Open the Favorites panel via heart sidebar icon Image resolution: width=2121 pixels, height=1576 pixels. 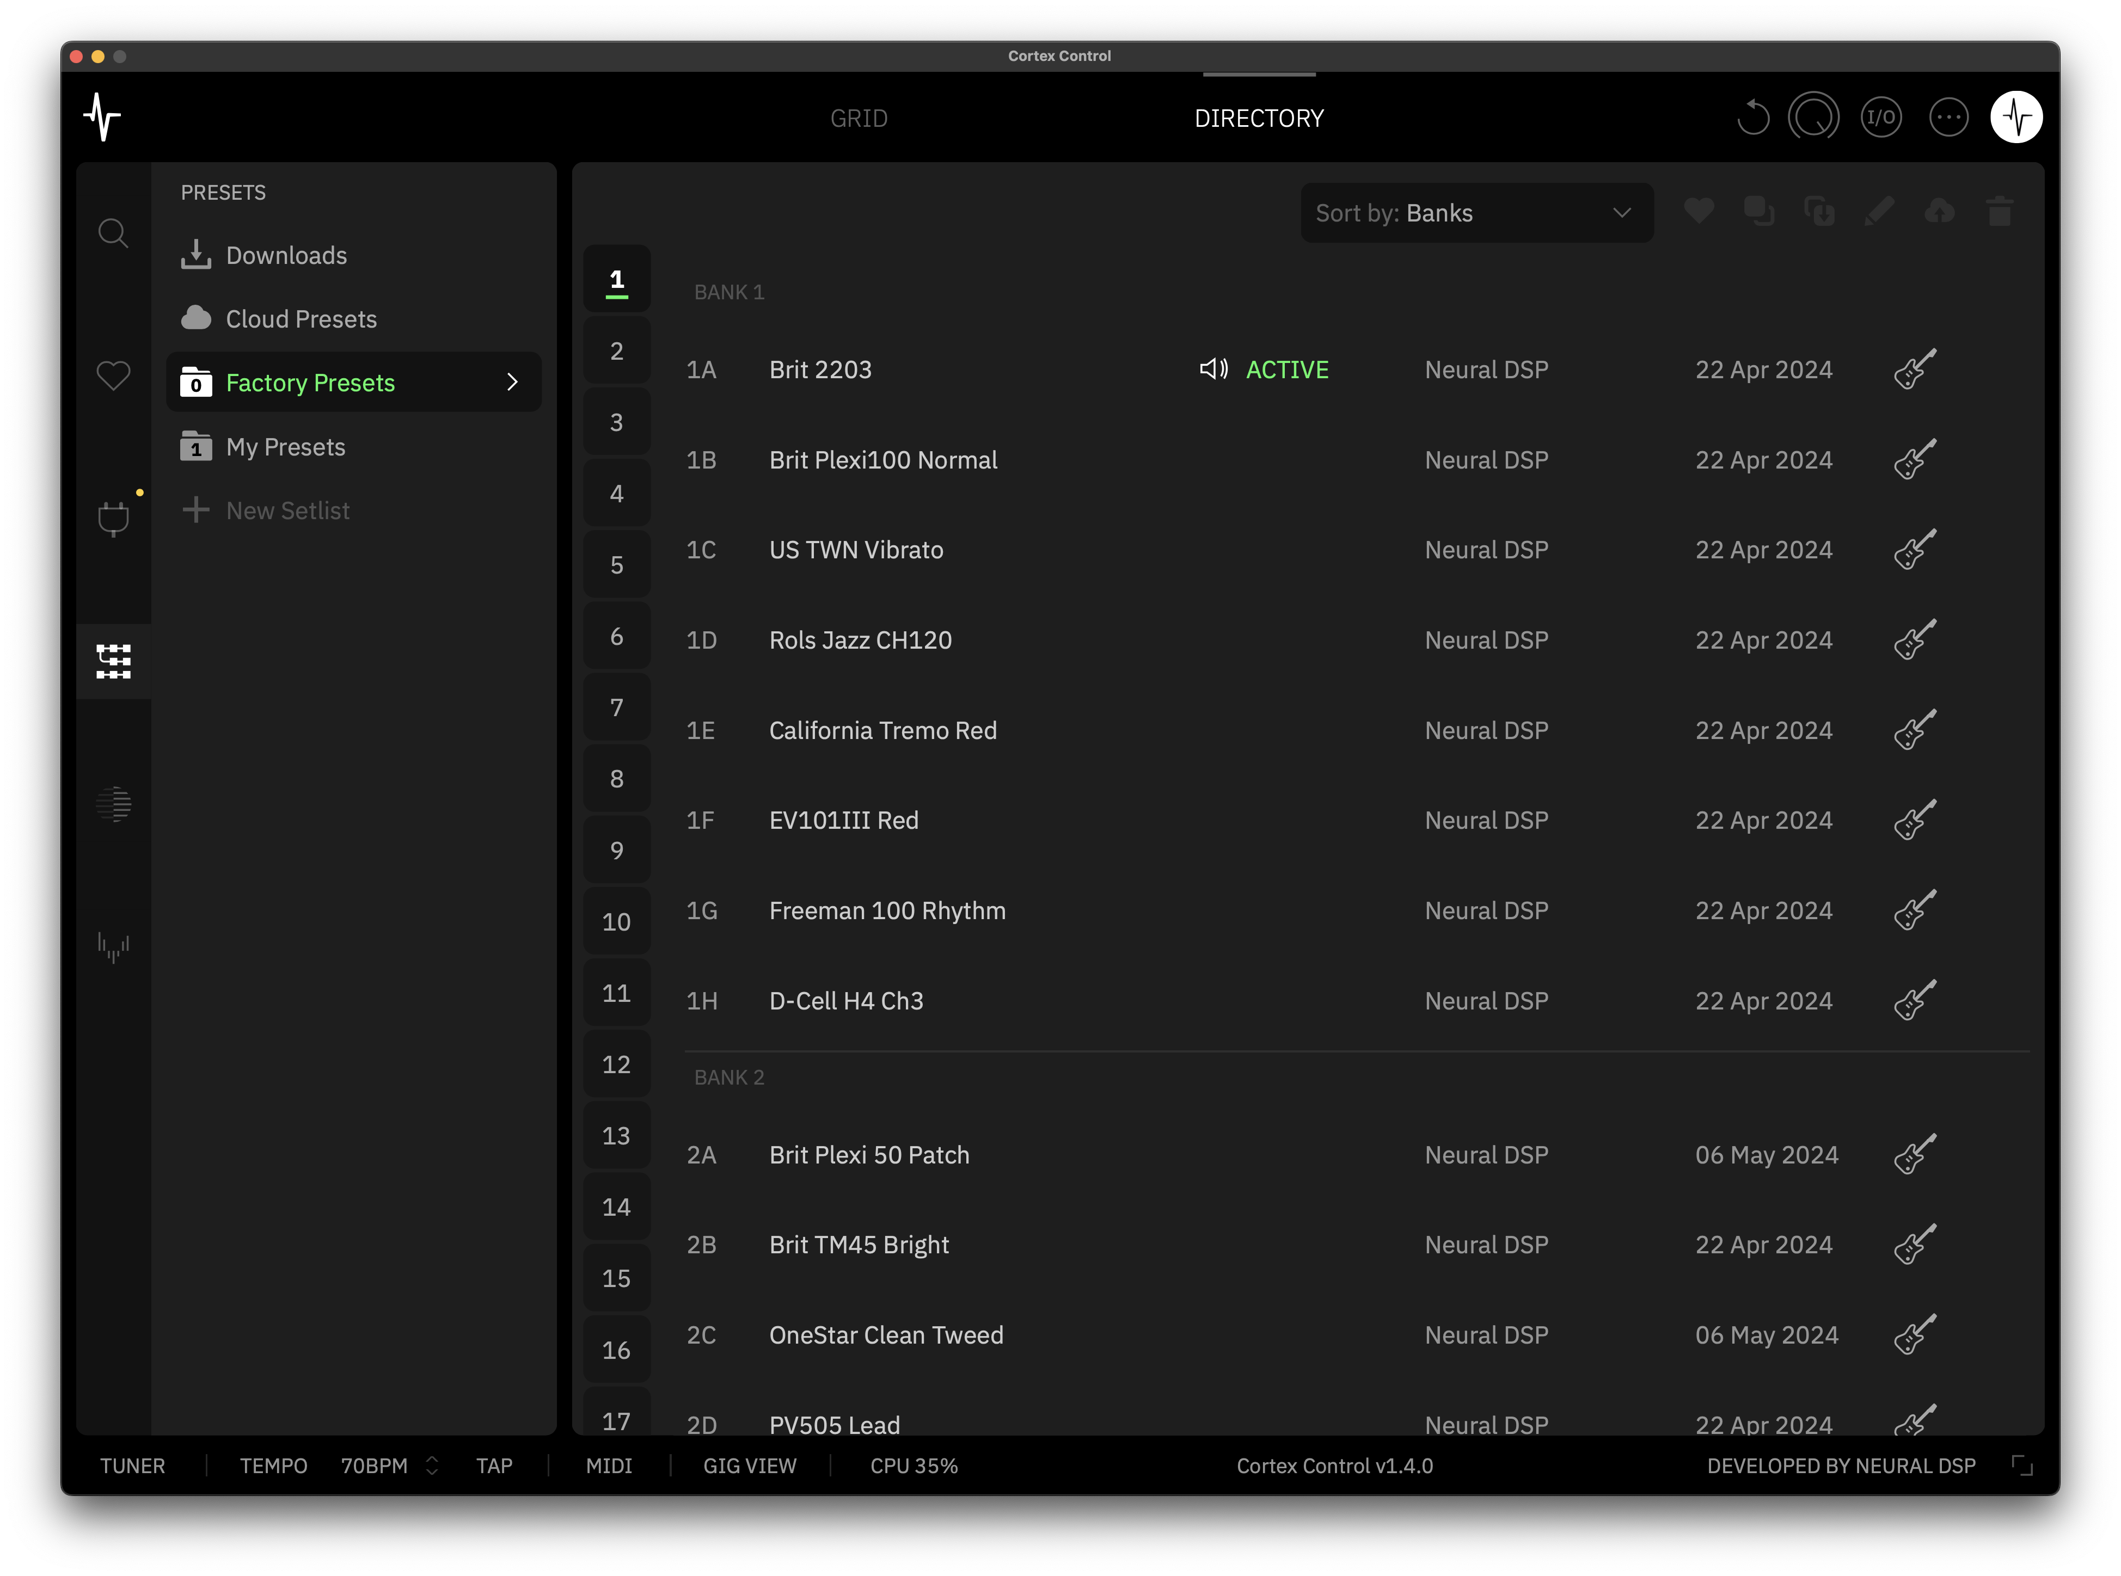pos(114,376)
